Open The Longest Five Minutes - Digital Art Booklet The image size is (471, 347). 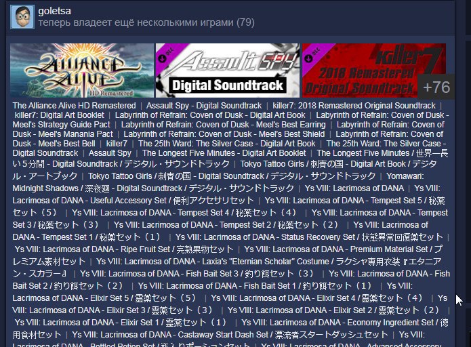point(224,153)
